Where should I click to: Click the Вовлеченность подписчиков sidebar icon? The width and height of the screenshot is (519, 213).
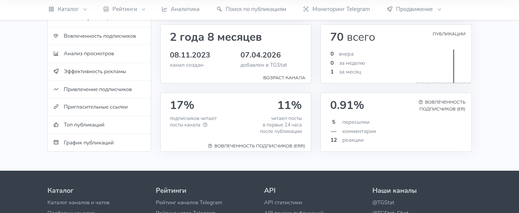click(x=56, y=36)
